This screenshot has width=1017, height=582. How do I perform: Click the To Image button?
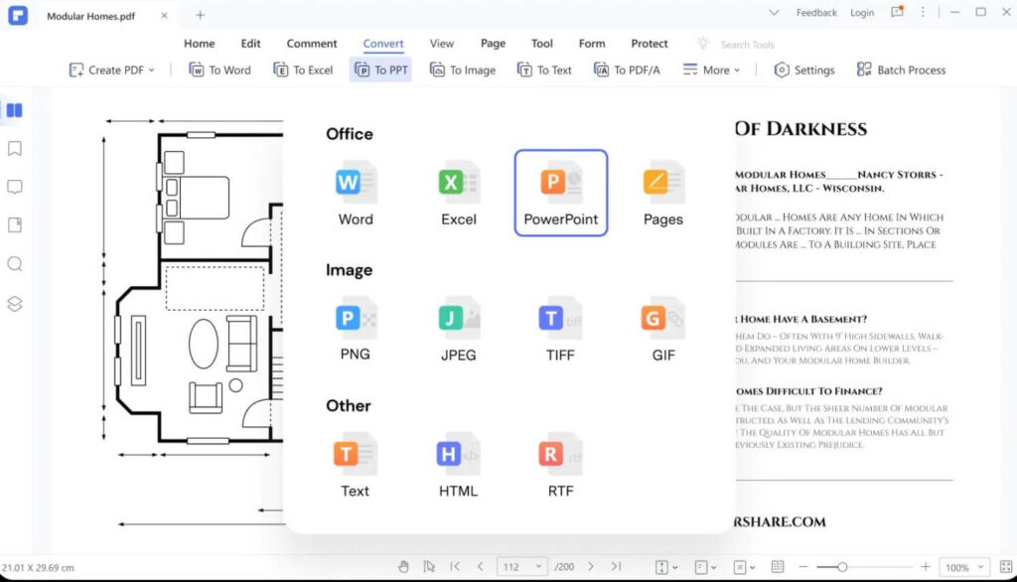tap(463, 71)
